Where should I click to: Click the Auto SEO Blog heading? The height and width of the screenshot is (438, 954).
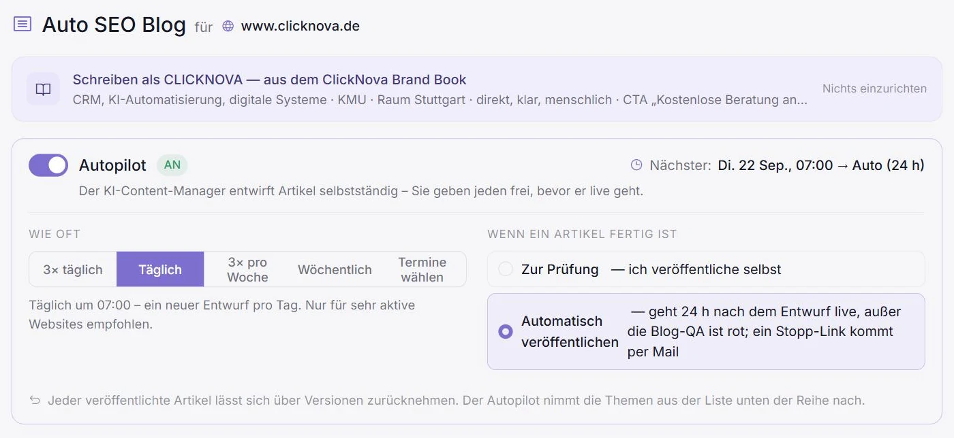coord(114,25)
